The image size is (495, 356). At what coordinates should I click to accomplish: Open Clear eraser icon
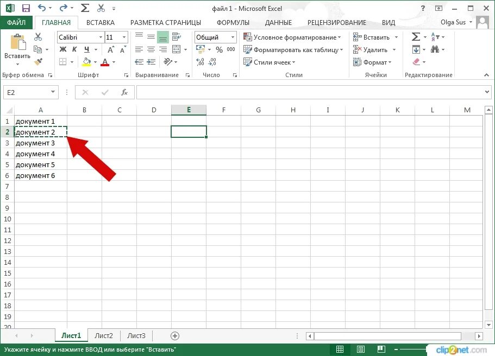click(416, 62)
